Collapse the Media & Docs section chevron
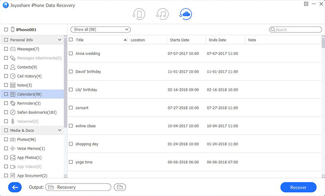This screenshot has height=196, width=325. 59,130
